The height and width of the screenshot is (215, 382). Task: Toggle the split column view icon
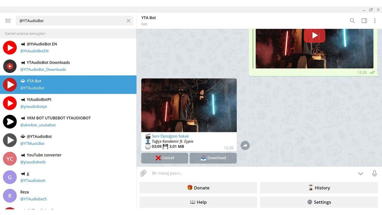(x=364, y=20)
